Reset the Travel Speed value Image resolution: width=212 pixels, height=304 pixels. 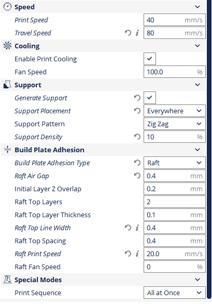point(128,33)
